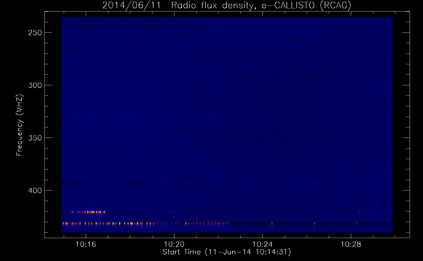Screen dimensions: 423x261
Task: Click the 350 frequency tick label
Action: 35,138
